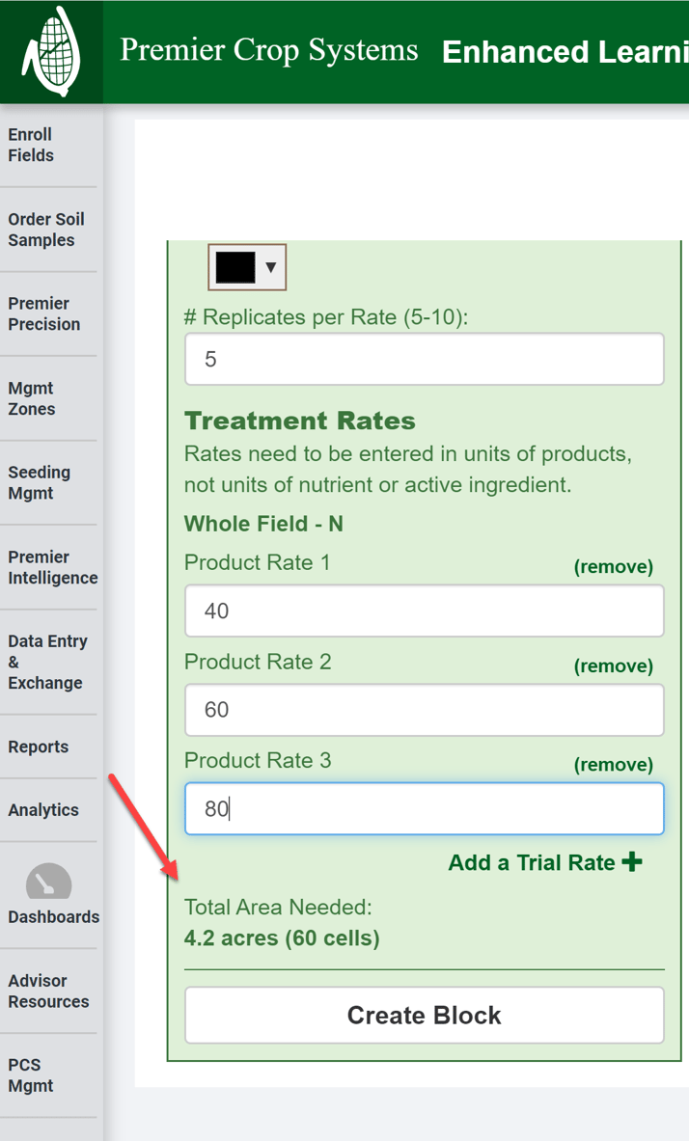Viewport: 689px width, 1141px height.
Task: Remove Product Rate 1
Action: click(x=613, y=566)
